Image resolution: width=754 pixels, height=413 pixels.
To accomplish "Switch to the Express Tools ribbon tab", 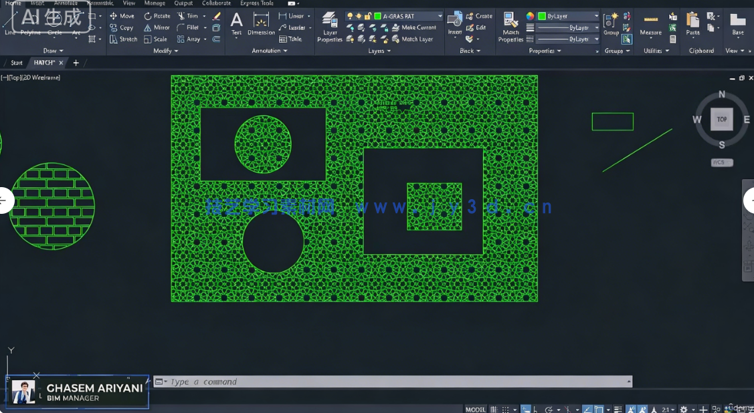I will pyautogui.click(x=256, y=3).
